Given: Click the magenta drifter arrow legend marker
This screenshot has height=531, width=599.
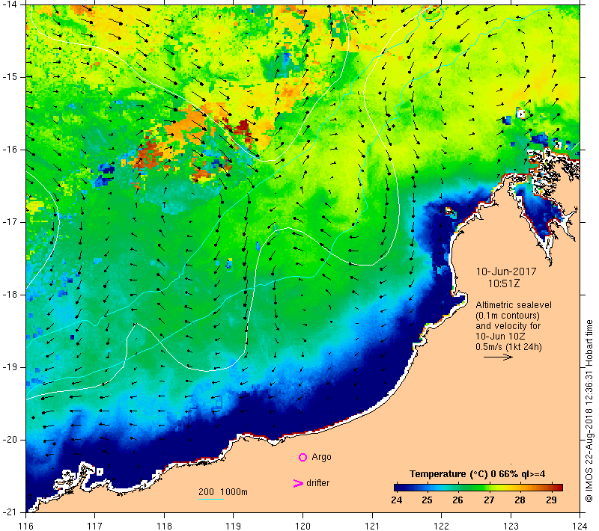Looking at the screenshot, I should pos(298,483).
